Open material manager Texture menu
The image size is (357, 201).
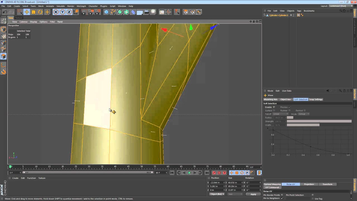coord(42,178)
